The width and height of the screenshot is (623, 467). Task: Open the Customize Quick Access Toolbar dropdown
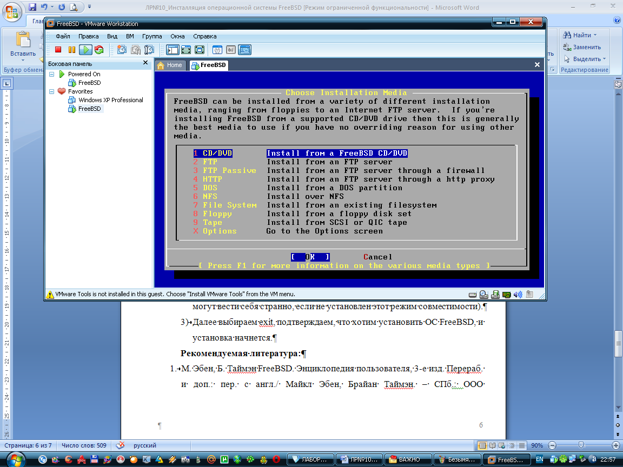[89, 6]
